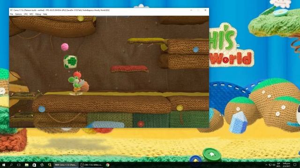Show hidden system tray icons
Image resolution: width=300 pixels, height=168 pixels.
pyautogui.click(x=266, y=165)
